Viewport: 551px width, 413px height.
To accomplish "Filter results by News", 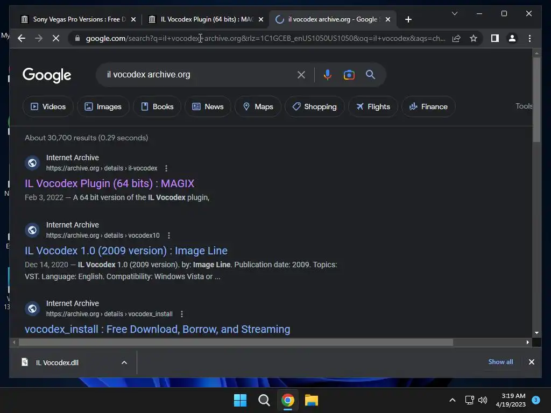I will pyautogui.click(x=208, y=106).
